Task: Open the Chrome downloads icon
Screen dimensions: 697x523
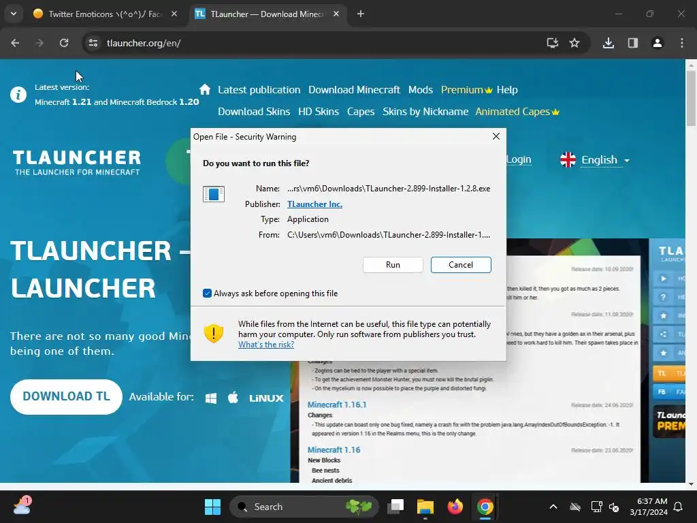Action: click(609, 43)
